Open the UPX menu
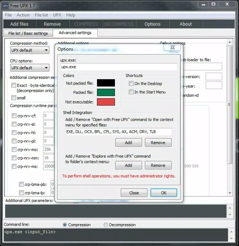Viewport: 239px width, 246px height. tap(57, 15)
